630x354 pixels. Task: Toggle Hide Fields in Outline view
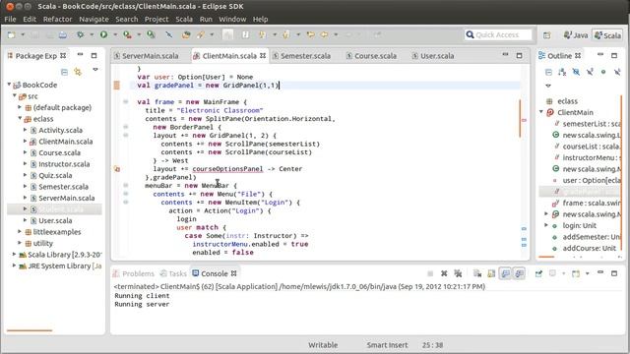point(576,72)
